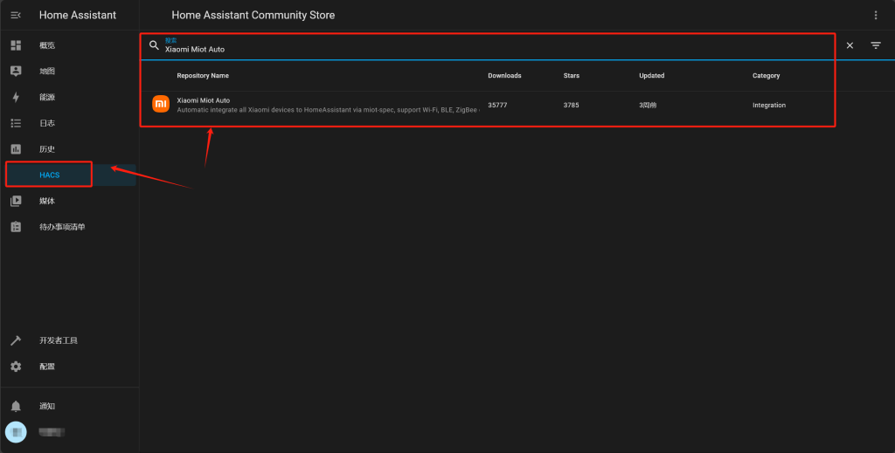Open the 历史 sidebar label
Screen dimensions: 895x453
[x=47, y=149]
